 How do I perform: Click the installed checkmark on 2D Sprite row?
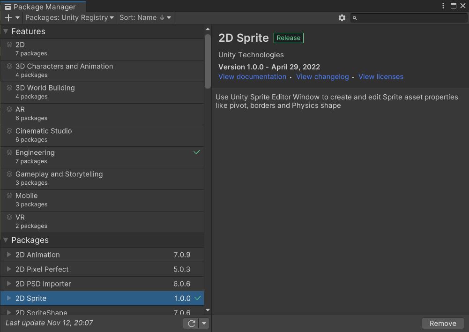pos(197,298)
